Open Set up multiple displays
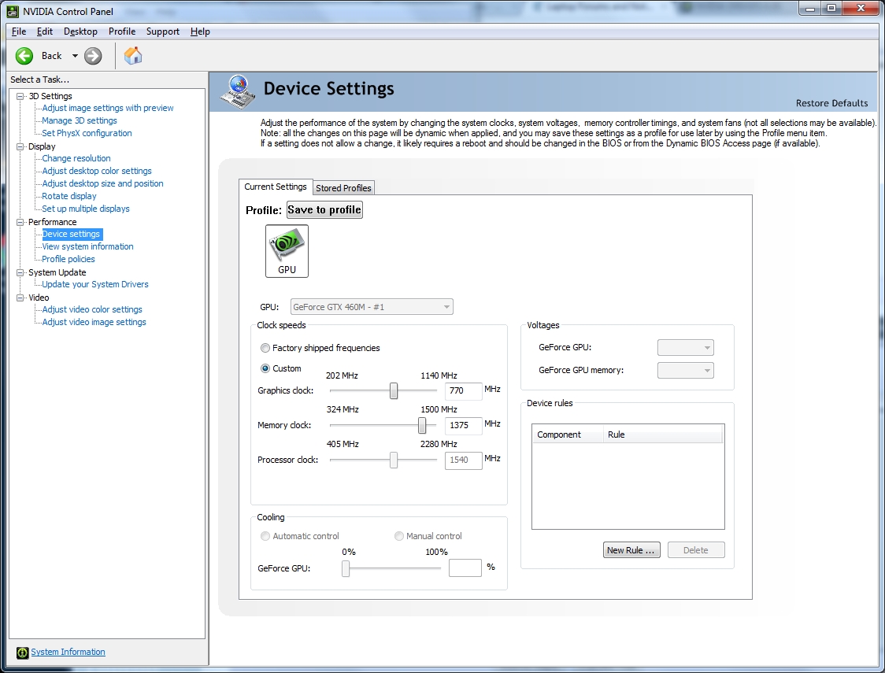Viewport: 885px width, 673px height. (x=86, y=209)
